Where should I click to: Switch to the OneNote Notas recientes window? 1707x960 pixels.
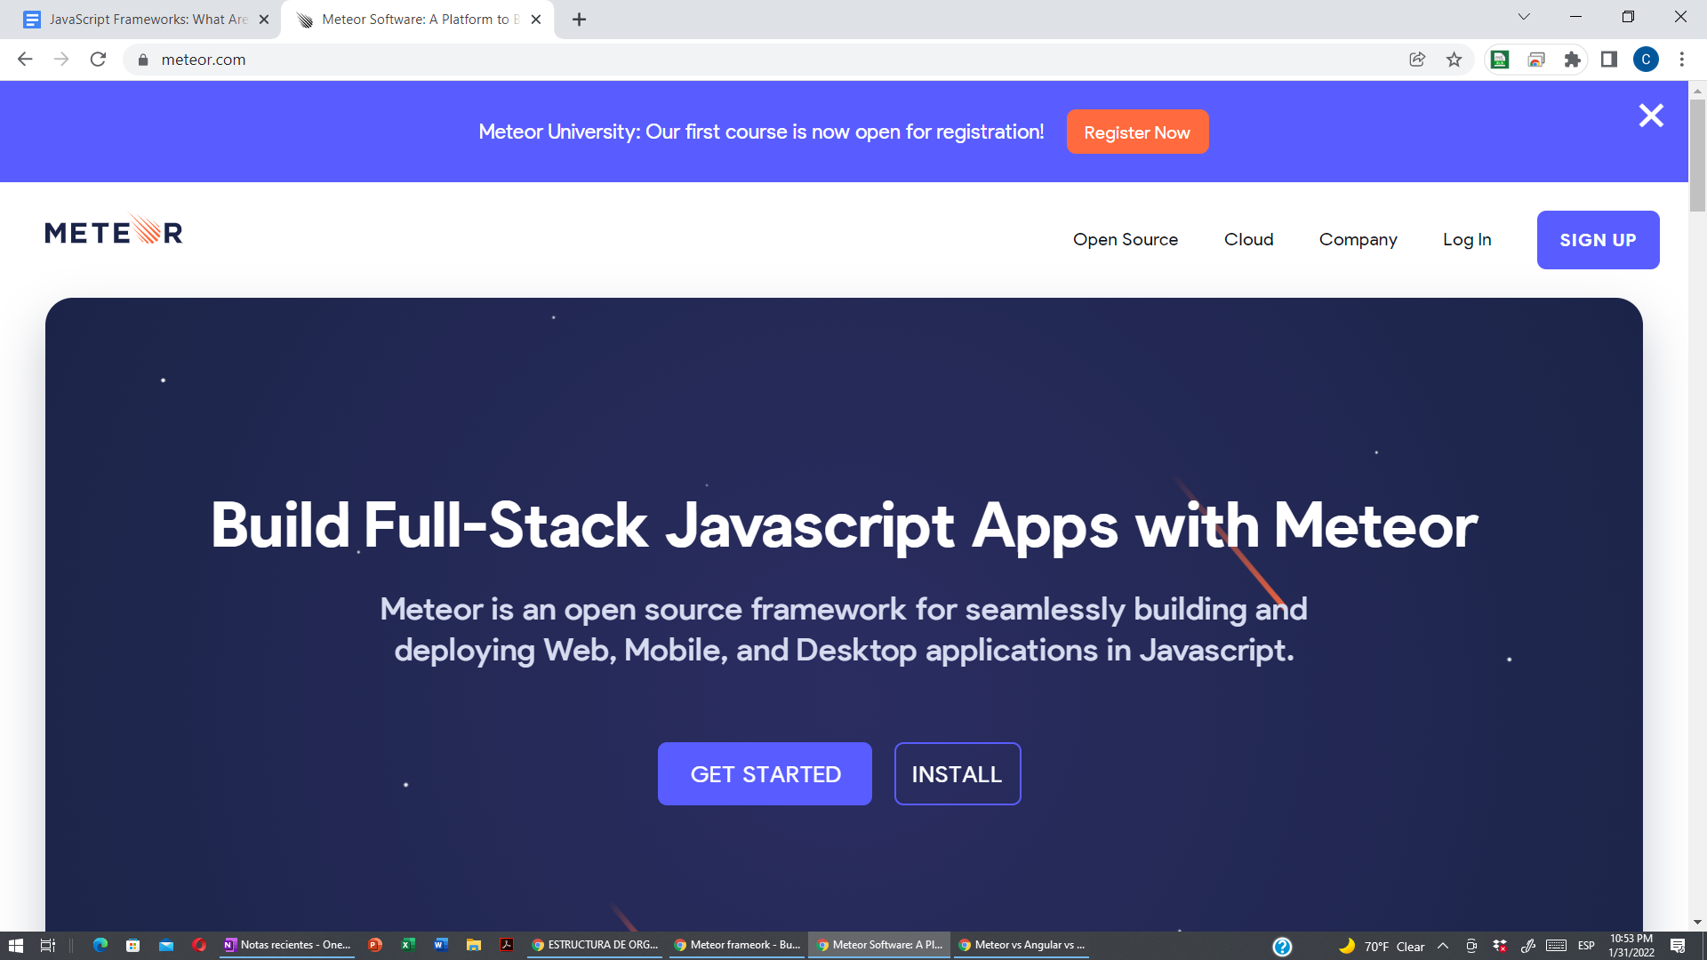(287, 945)
